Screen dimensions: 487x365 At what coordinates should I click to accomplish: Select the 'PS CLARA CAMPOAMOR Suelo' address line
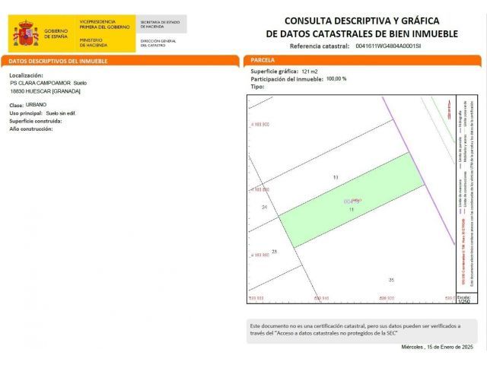tap(49, 83)
